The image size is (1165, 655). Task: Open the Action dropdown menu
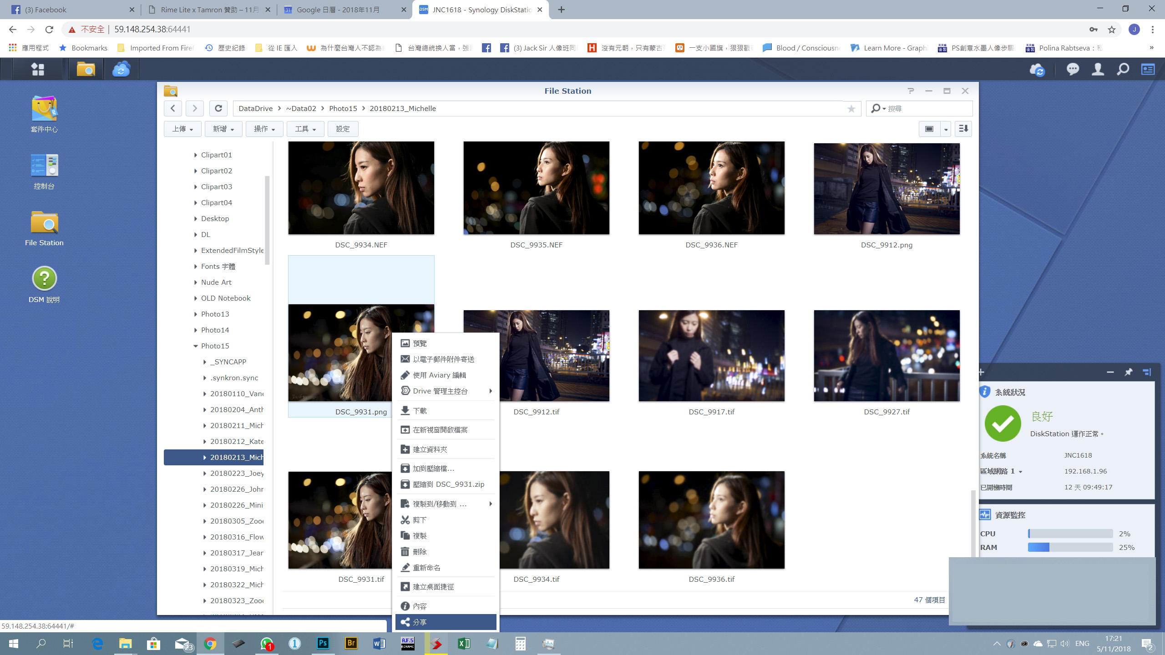click(x=264, y=129)
